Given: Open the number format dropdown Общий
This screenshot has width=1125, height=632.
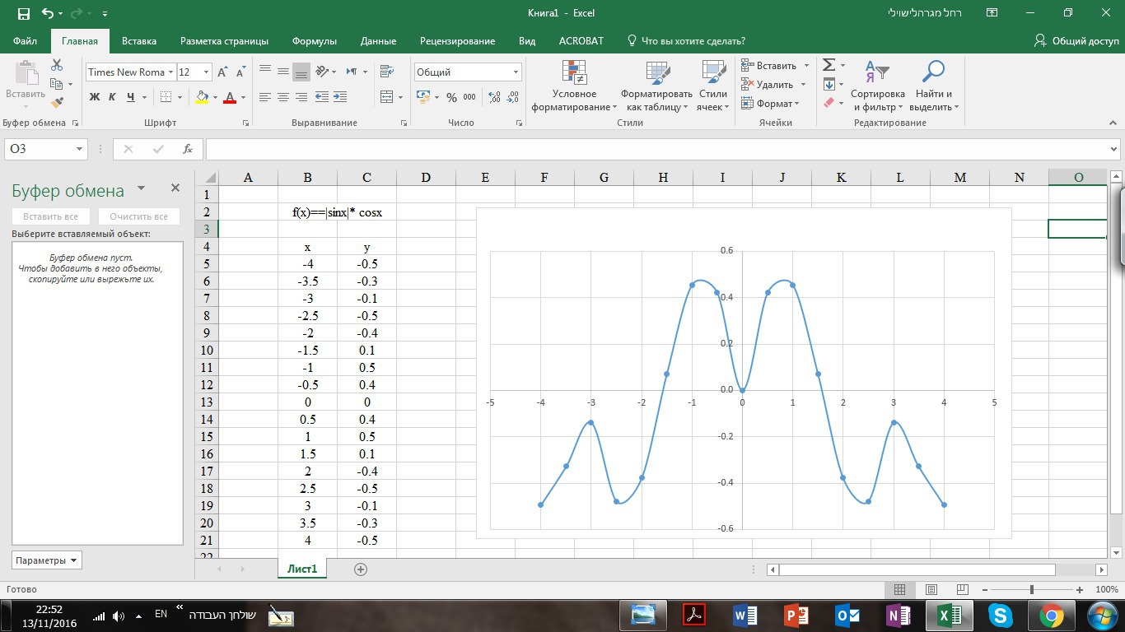Looking at the screenshot, I should click(516, 72).
